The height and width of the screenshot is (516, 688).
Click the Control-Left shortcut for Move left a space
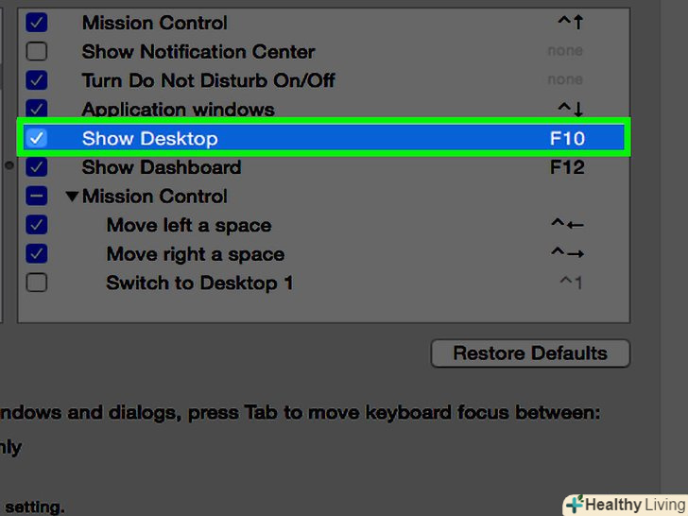click(x=567, y=225)
